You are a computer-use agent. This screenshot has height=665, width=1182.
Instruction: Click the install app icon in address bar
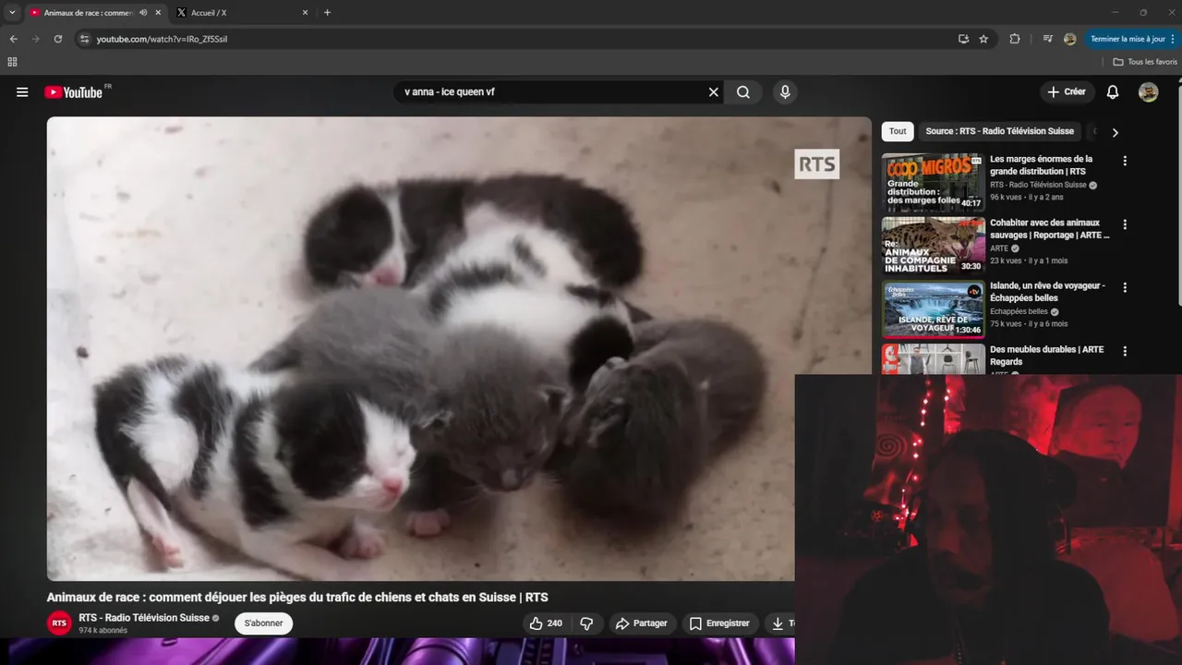coord(963,39)
